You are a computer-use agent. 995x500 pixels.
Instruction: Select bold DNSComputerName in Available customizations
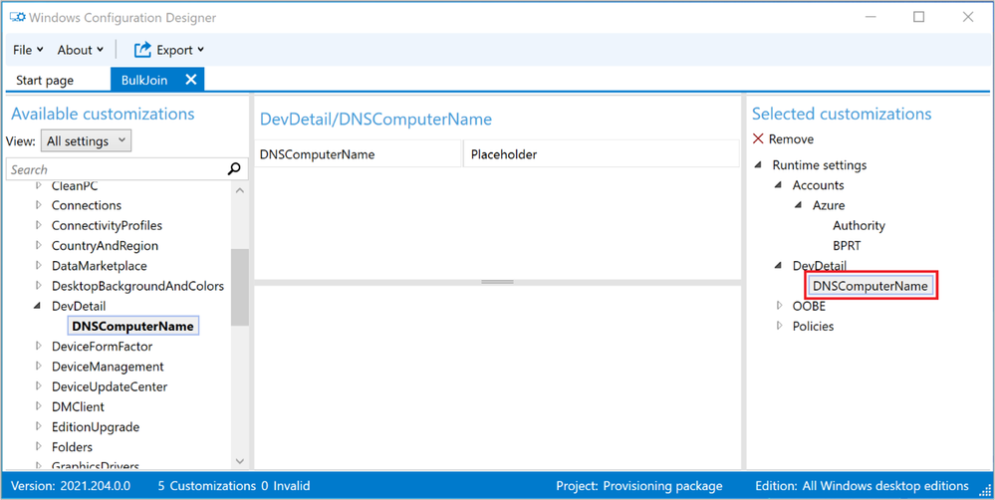point(132,326)
